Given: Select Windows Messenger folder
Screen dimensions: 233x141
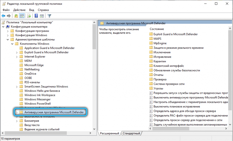Looking at the screenshot, I should tap(37, 99).
